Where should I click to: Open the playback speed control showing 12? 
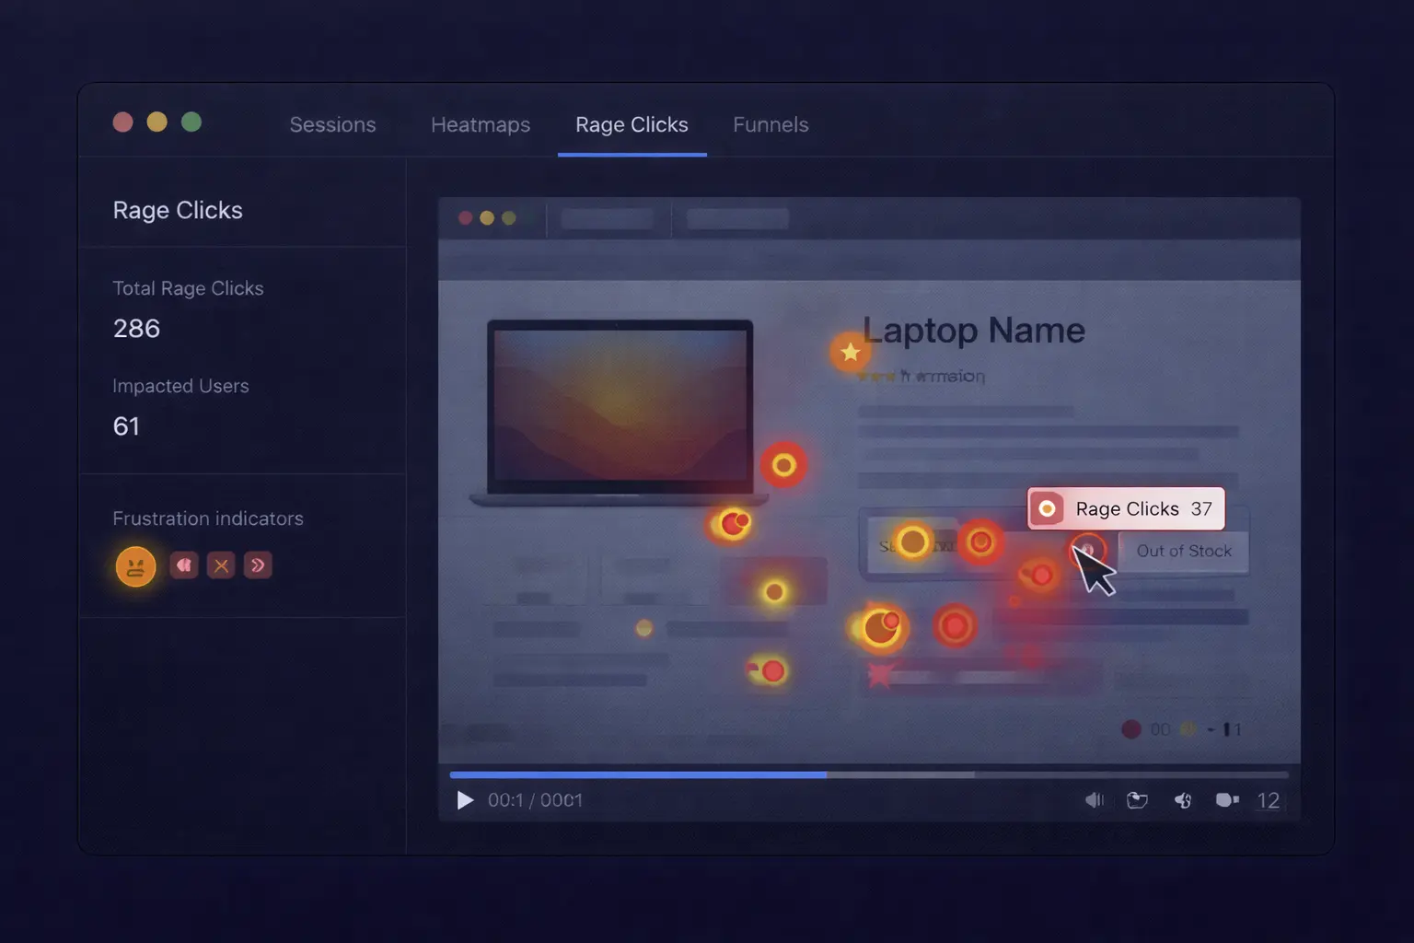pyautogui.click(x=1268, y=800)
